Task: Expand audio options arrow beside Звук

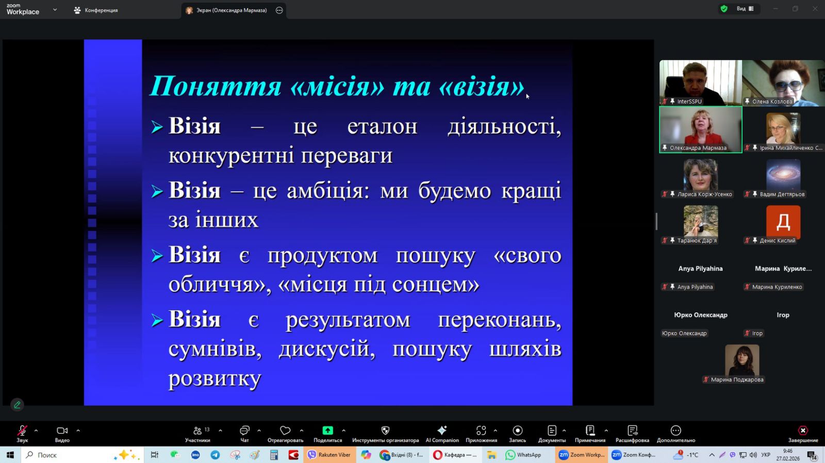Action: tap(36, 431)
